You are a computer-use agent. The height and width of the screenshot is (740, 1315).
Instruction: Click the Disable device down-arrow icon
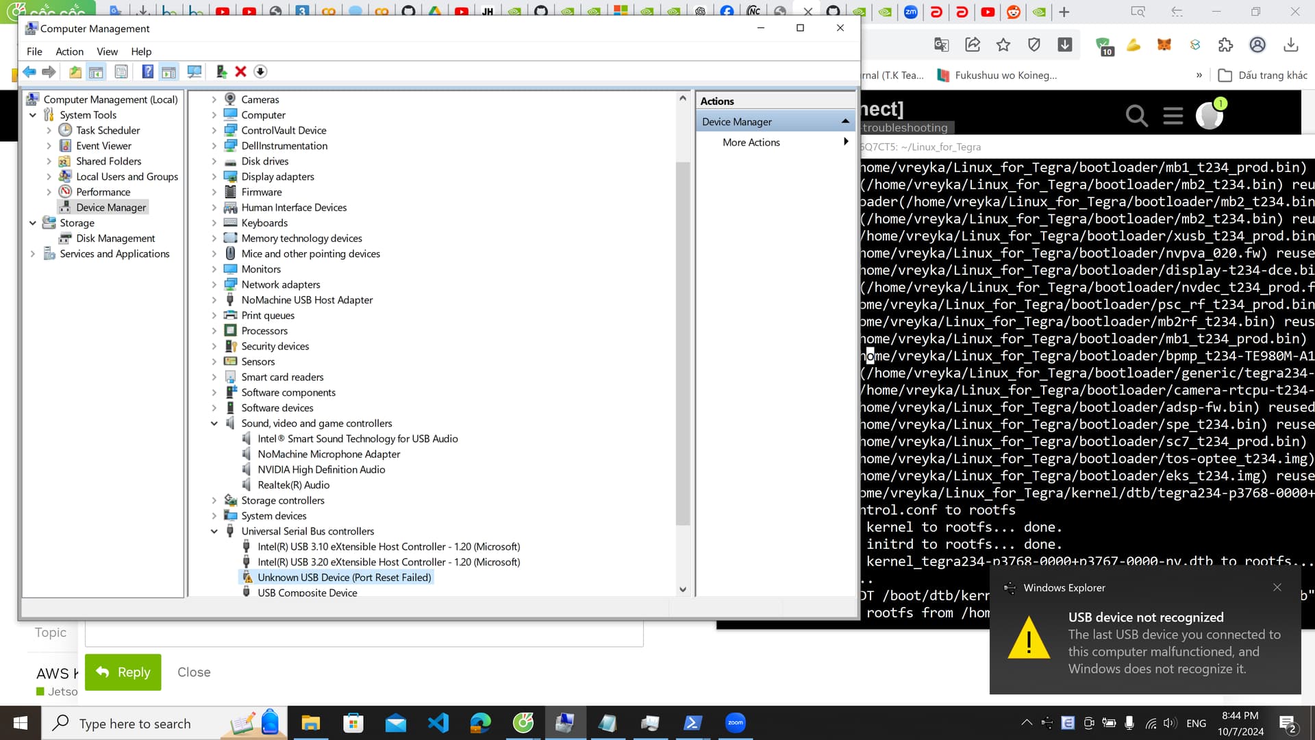click(260, 72)
